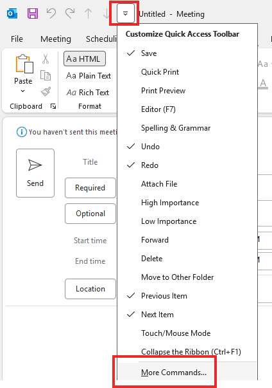Click the Cut scissors icon
Image resolution: width=272 pixels, height=388 pixels.
pos(46,59)
